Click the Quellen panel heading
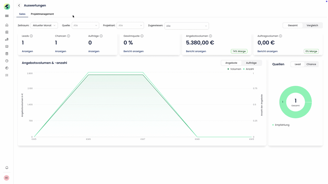Viewport: 328px width, 184px height. coord(278,64)
